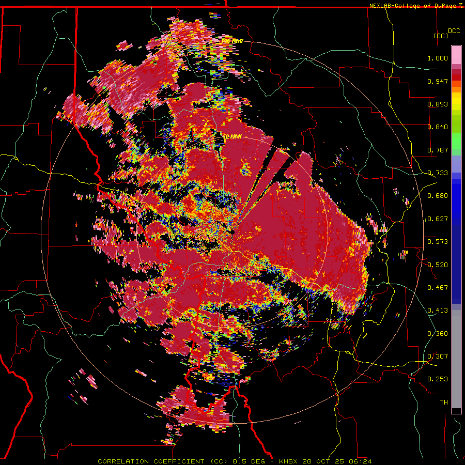This screenshot has width=465, height=465.
Task: Click the DCC label above the color bar
Action: 454,31
